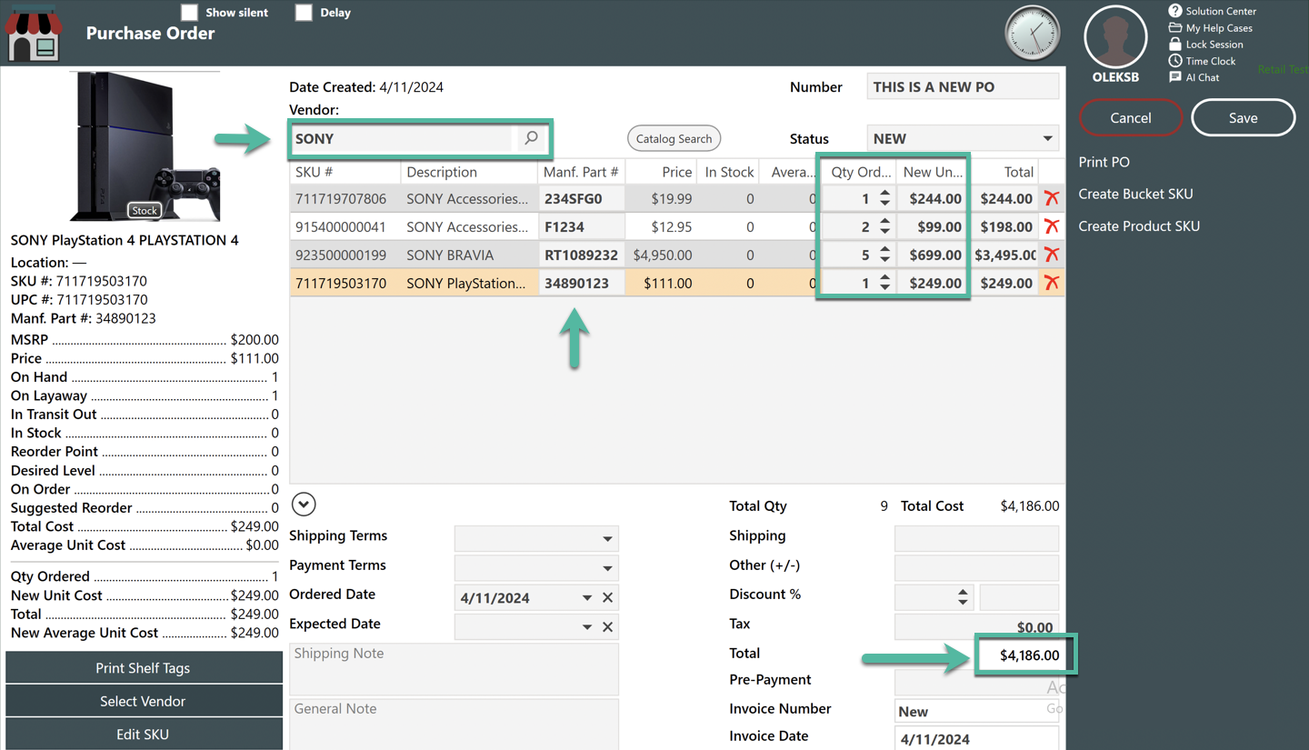The height and width of the screenshot is (750, 1309).
Task: Click Manf. Part # F1234 cell
Action: (x=581, y=226)
